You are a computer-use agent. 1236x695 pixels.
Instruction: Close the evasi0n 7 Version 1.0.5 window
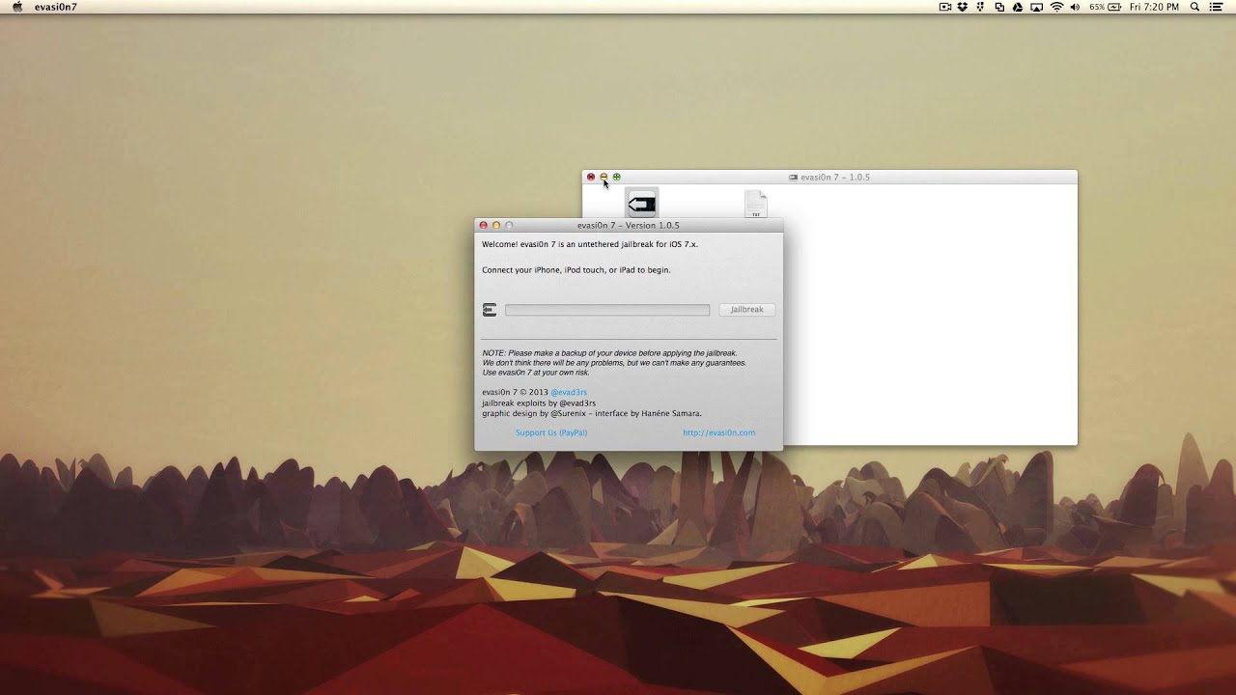[484, 225]
